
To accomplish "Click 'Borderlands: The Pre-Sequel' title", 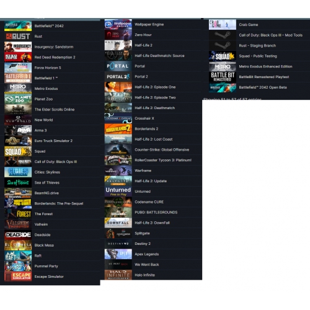I will tap(59, 203).
